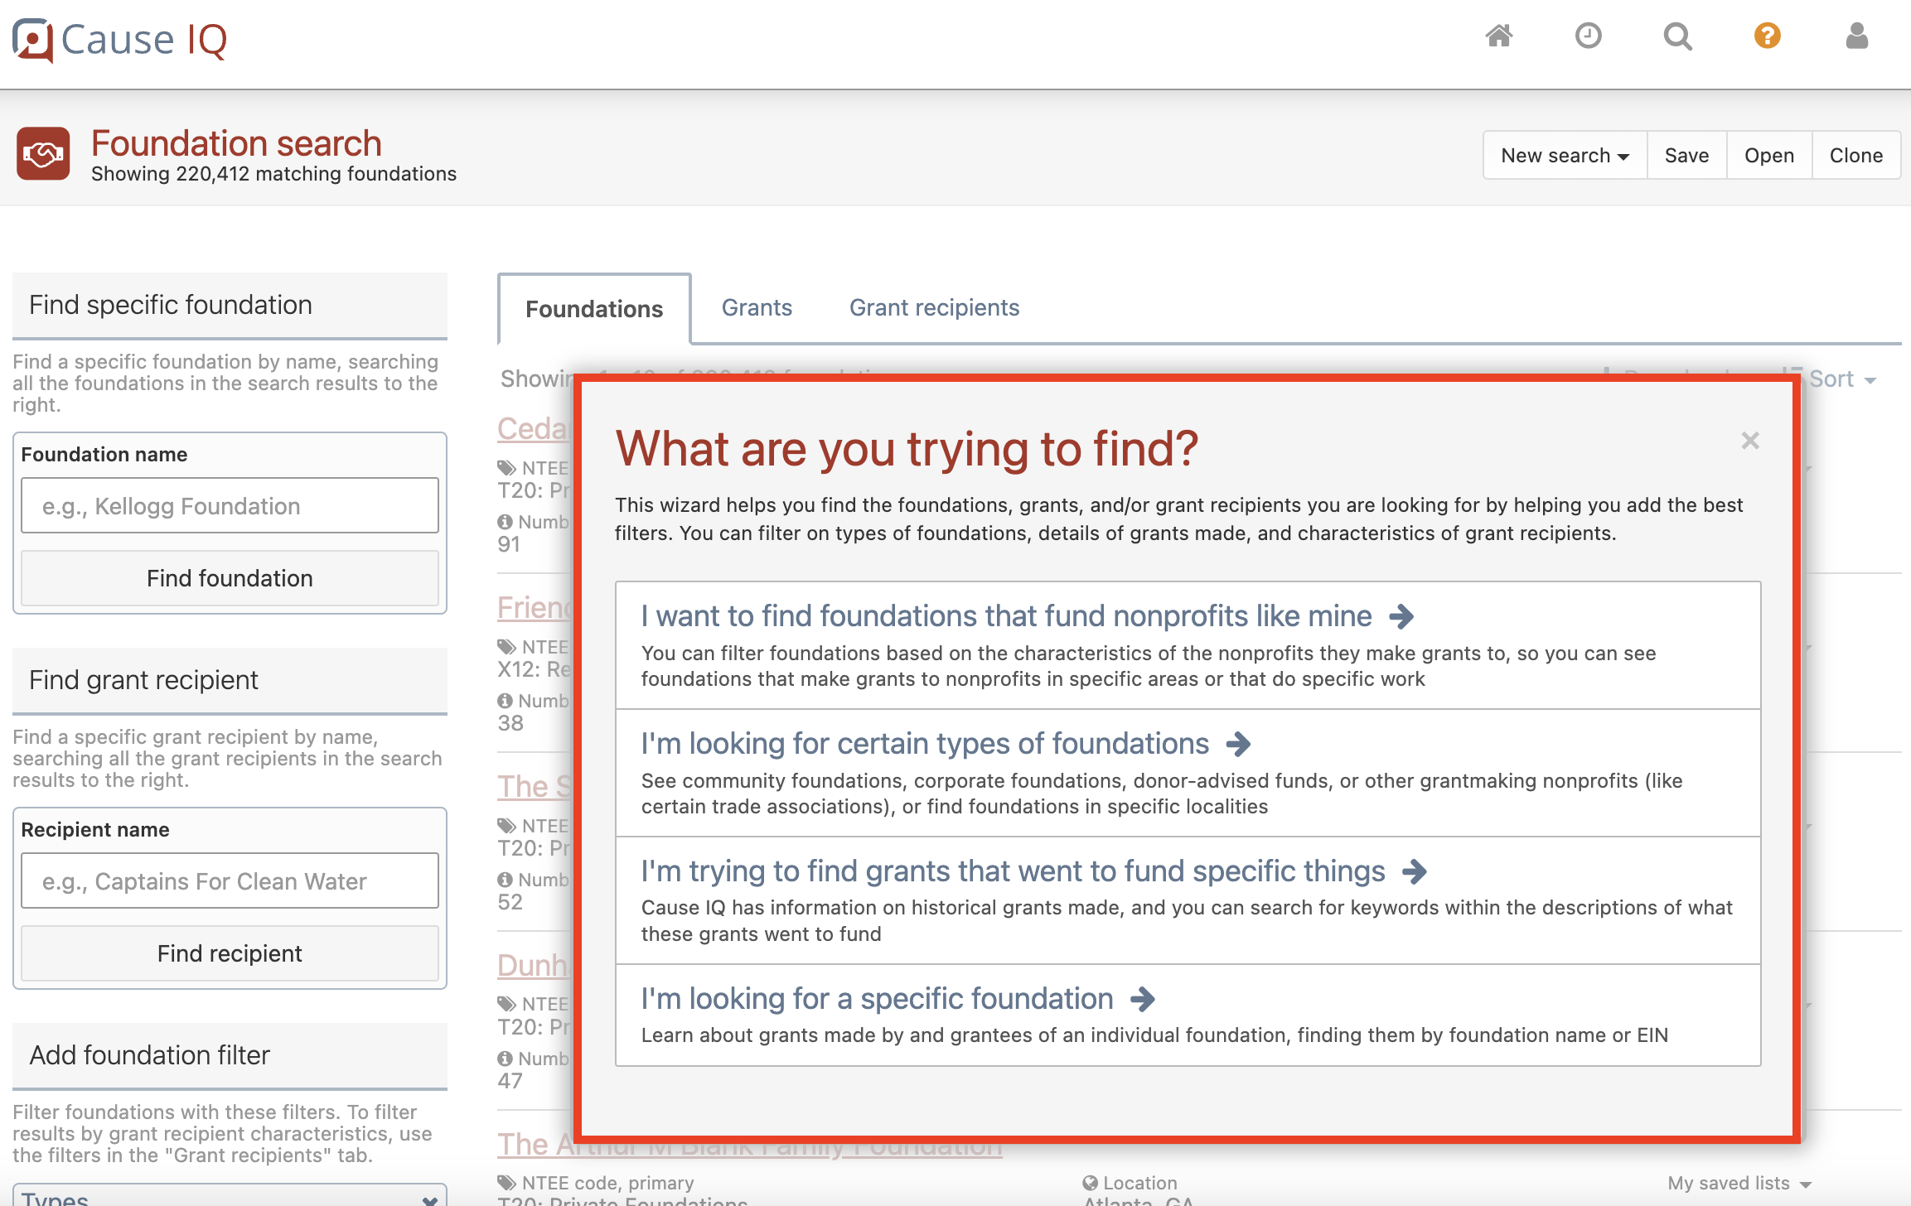Open the New search dropdown

[1564, 155]
